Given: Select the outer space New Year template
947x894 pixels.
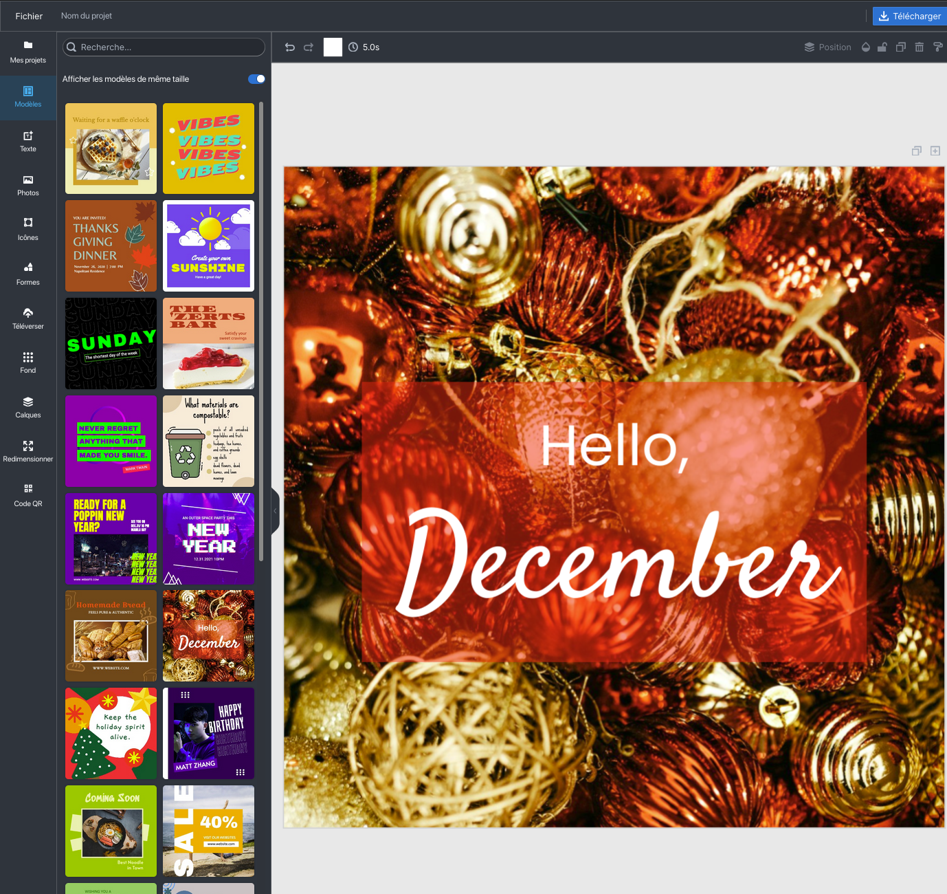Looking at the screenshot, I should (x=208, y=538).
